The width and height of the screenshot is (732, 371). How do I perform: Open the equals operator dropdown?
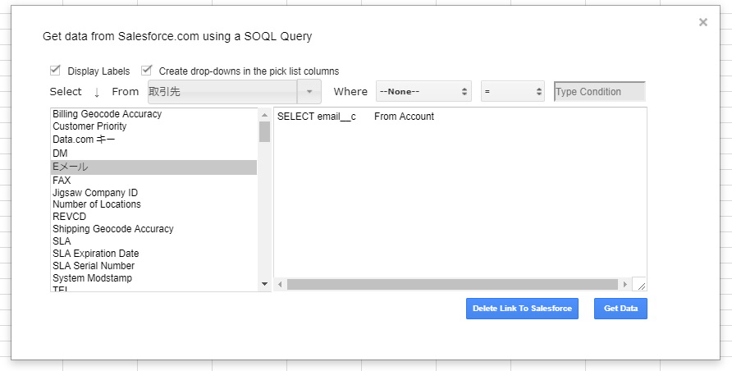(x=513, y=91)
